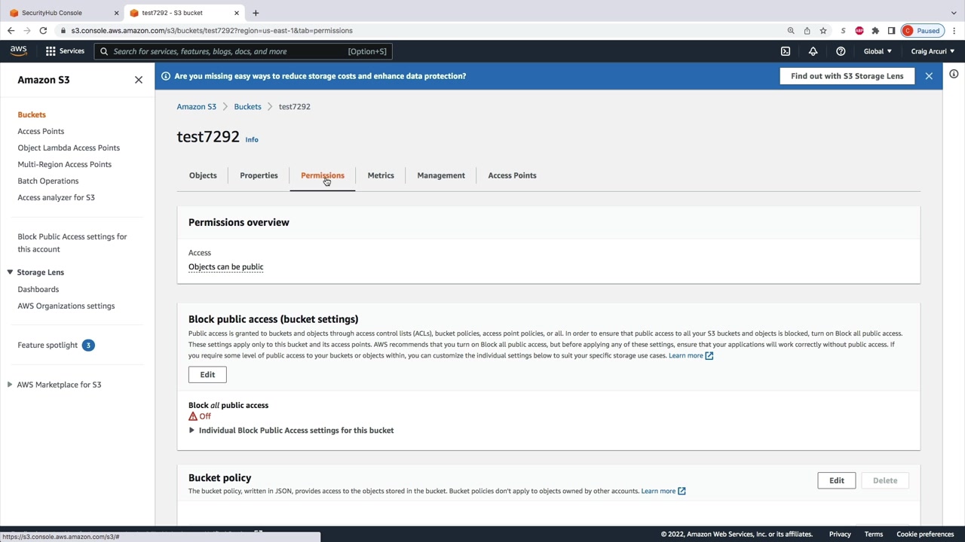Close the SecurityHub Console tab
The width and height of the screenshot is (965, 542).
[117, 13]
